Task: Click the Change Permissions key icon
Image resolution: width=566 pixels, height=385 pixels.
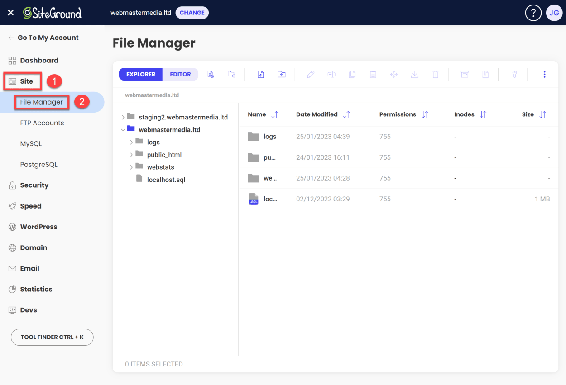Action: 514,74
